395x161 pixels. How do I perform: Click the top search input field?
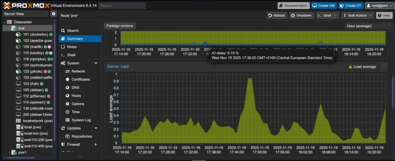(122, 6)
